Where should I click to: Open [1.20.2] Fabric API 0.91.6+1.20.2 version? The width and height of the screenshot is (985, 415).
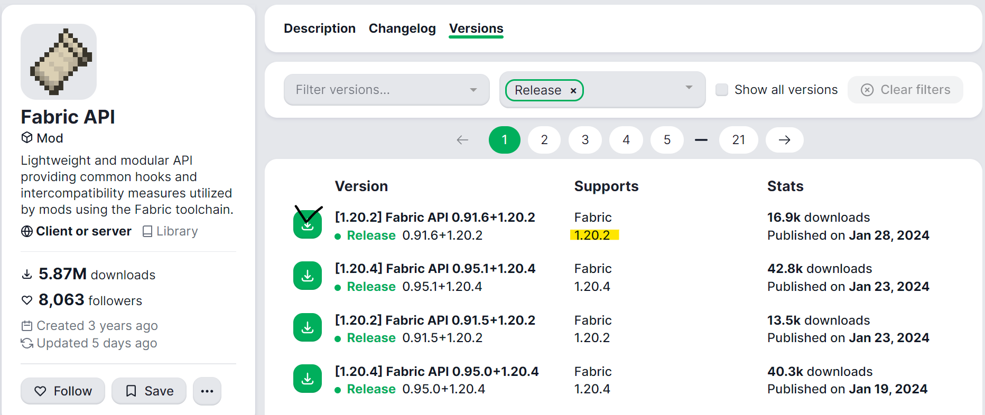pyautogui.click(x=435, y=218)
